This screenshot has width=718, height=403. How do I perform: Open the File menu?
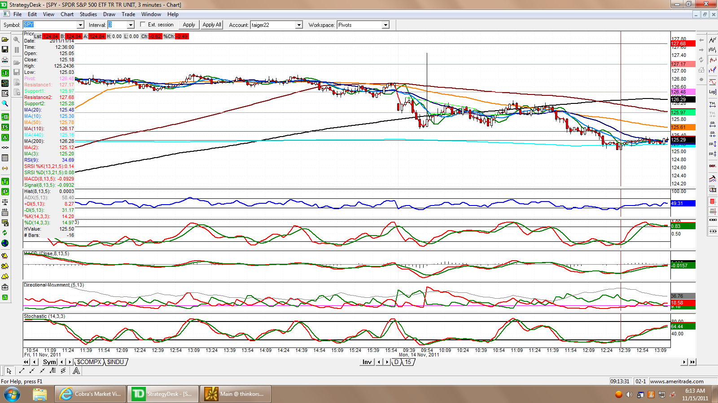click(x=18, y=14)
